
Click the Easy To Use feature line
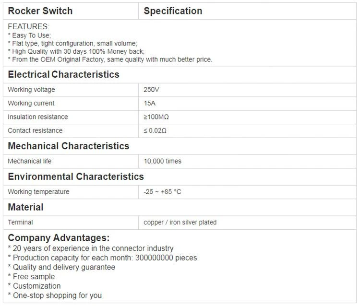[x=29, y=35]
